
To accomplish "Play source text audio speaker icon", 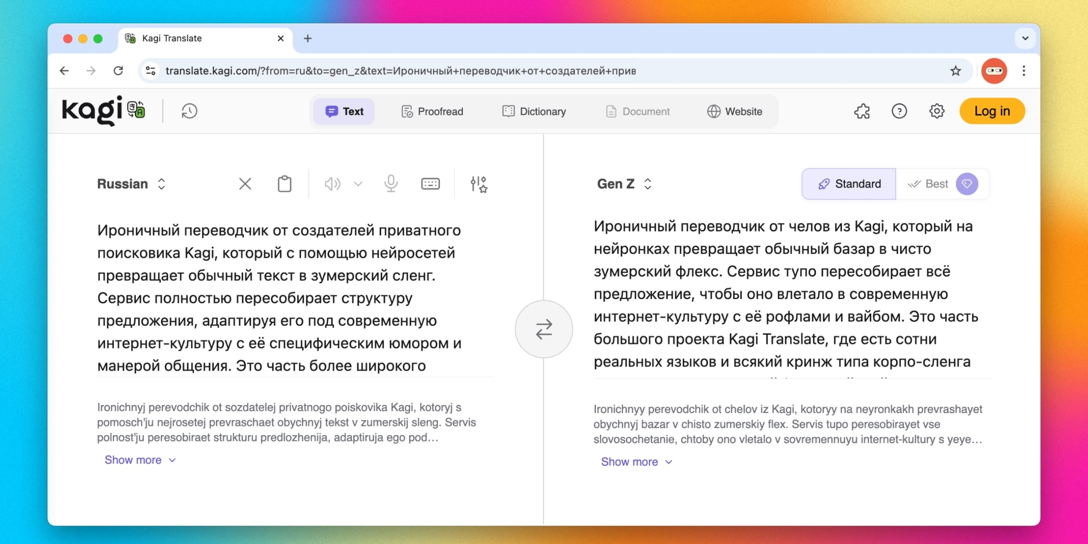I will click(332, 184).
